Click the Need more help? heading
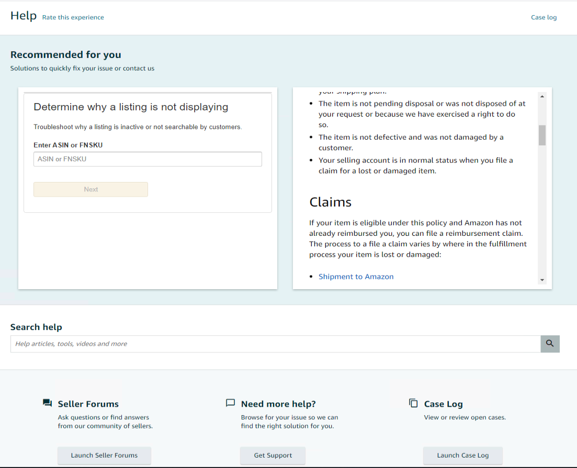 click(x=278, y=404)
